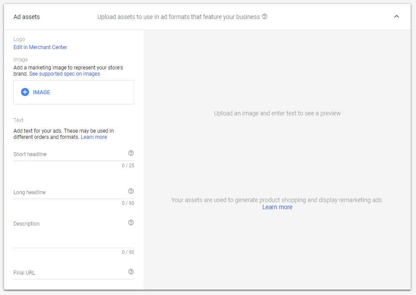Viewport: 416px width, 295px height.
Task: Open the Edit in Merchant Center link
Action: [40, 47]
